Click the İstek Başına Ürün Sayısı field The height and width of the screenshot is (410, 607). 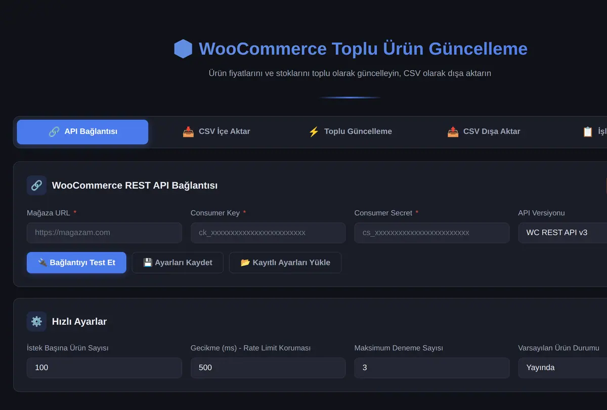click(x=104, y=368)
